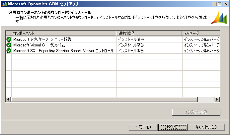Click the green check icon for Microsoft Visual C++ ランタイム

(9, 45)
